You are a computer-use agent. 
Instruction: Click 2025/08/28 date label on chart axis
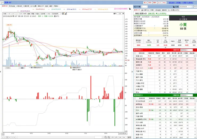[x=123, y=133]
